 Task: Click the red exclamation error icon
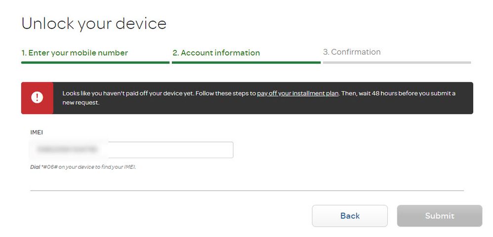click(x=37, y=98)
